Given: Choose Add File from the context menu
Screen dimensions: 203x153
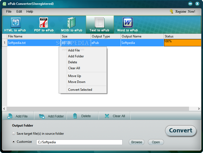Looking at the screenshot, I should click(83, 50).
